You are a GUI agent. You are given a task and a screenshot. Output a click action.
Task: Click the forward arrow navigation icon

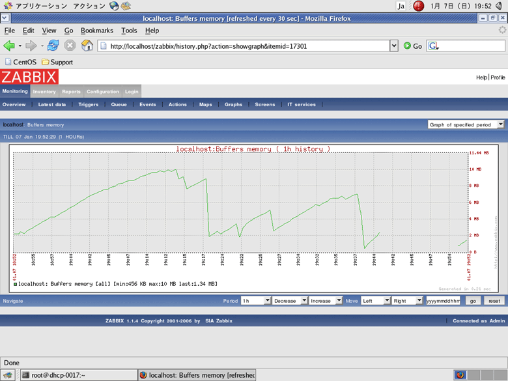[x=31, y=46]
